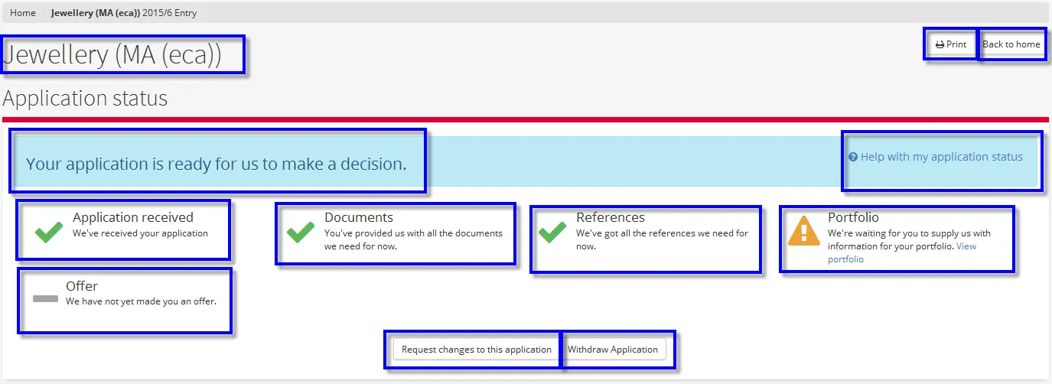Click 'Your application is ready' banner text
This screenshot has height=384, width=1052.
pyautogui.click(x=217, y=164)
